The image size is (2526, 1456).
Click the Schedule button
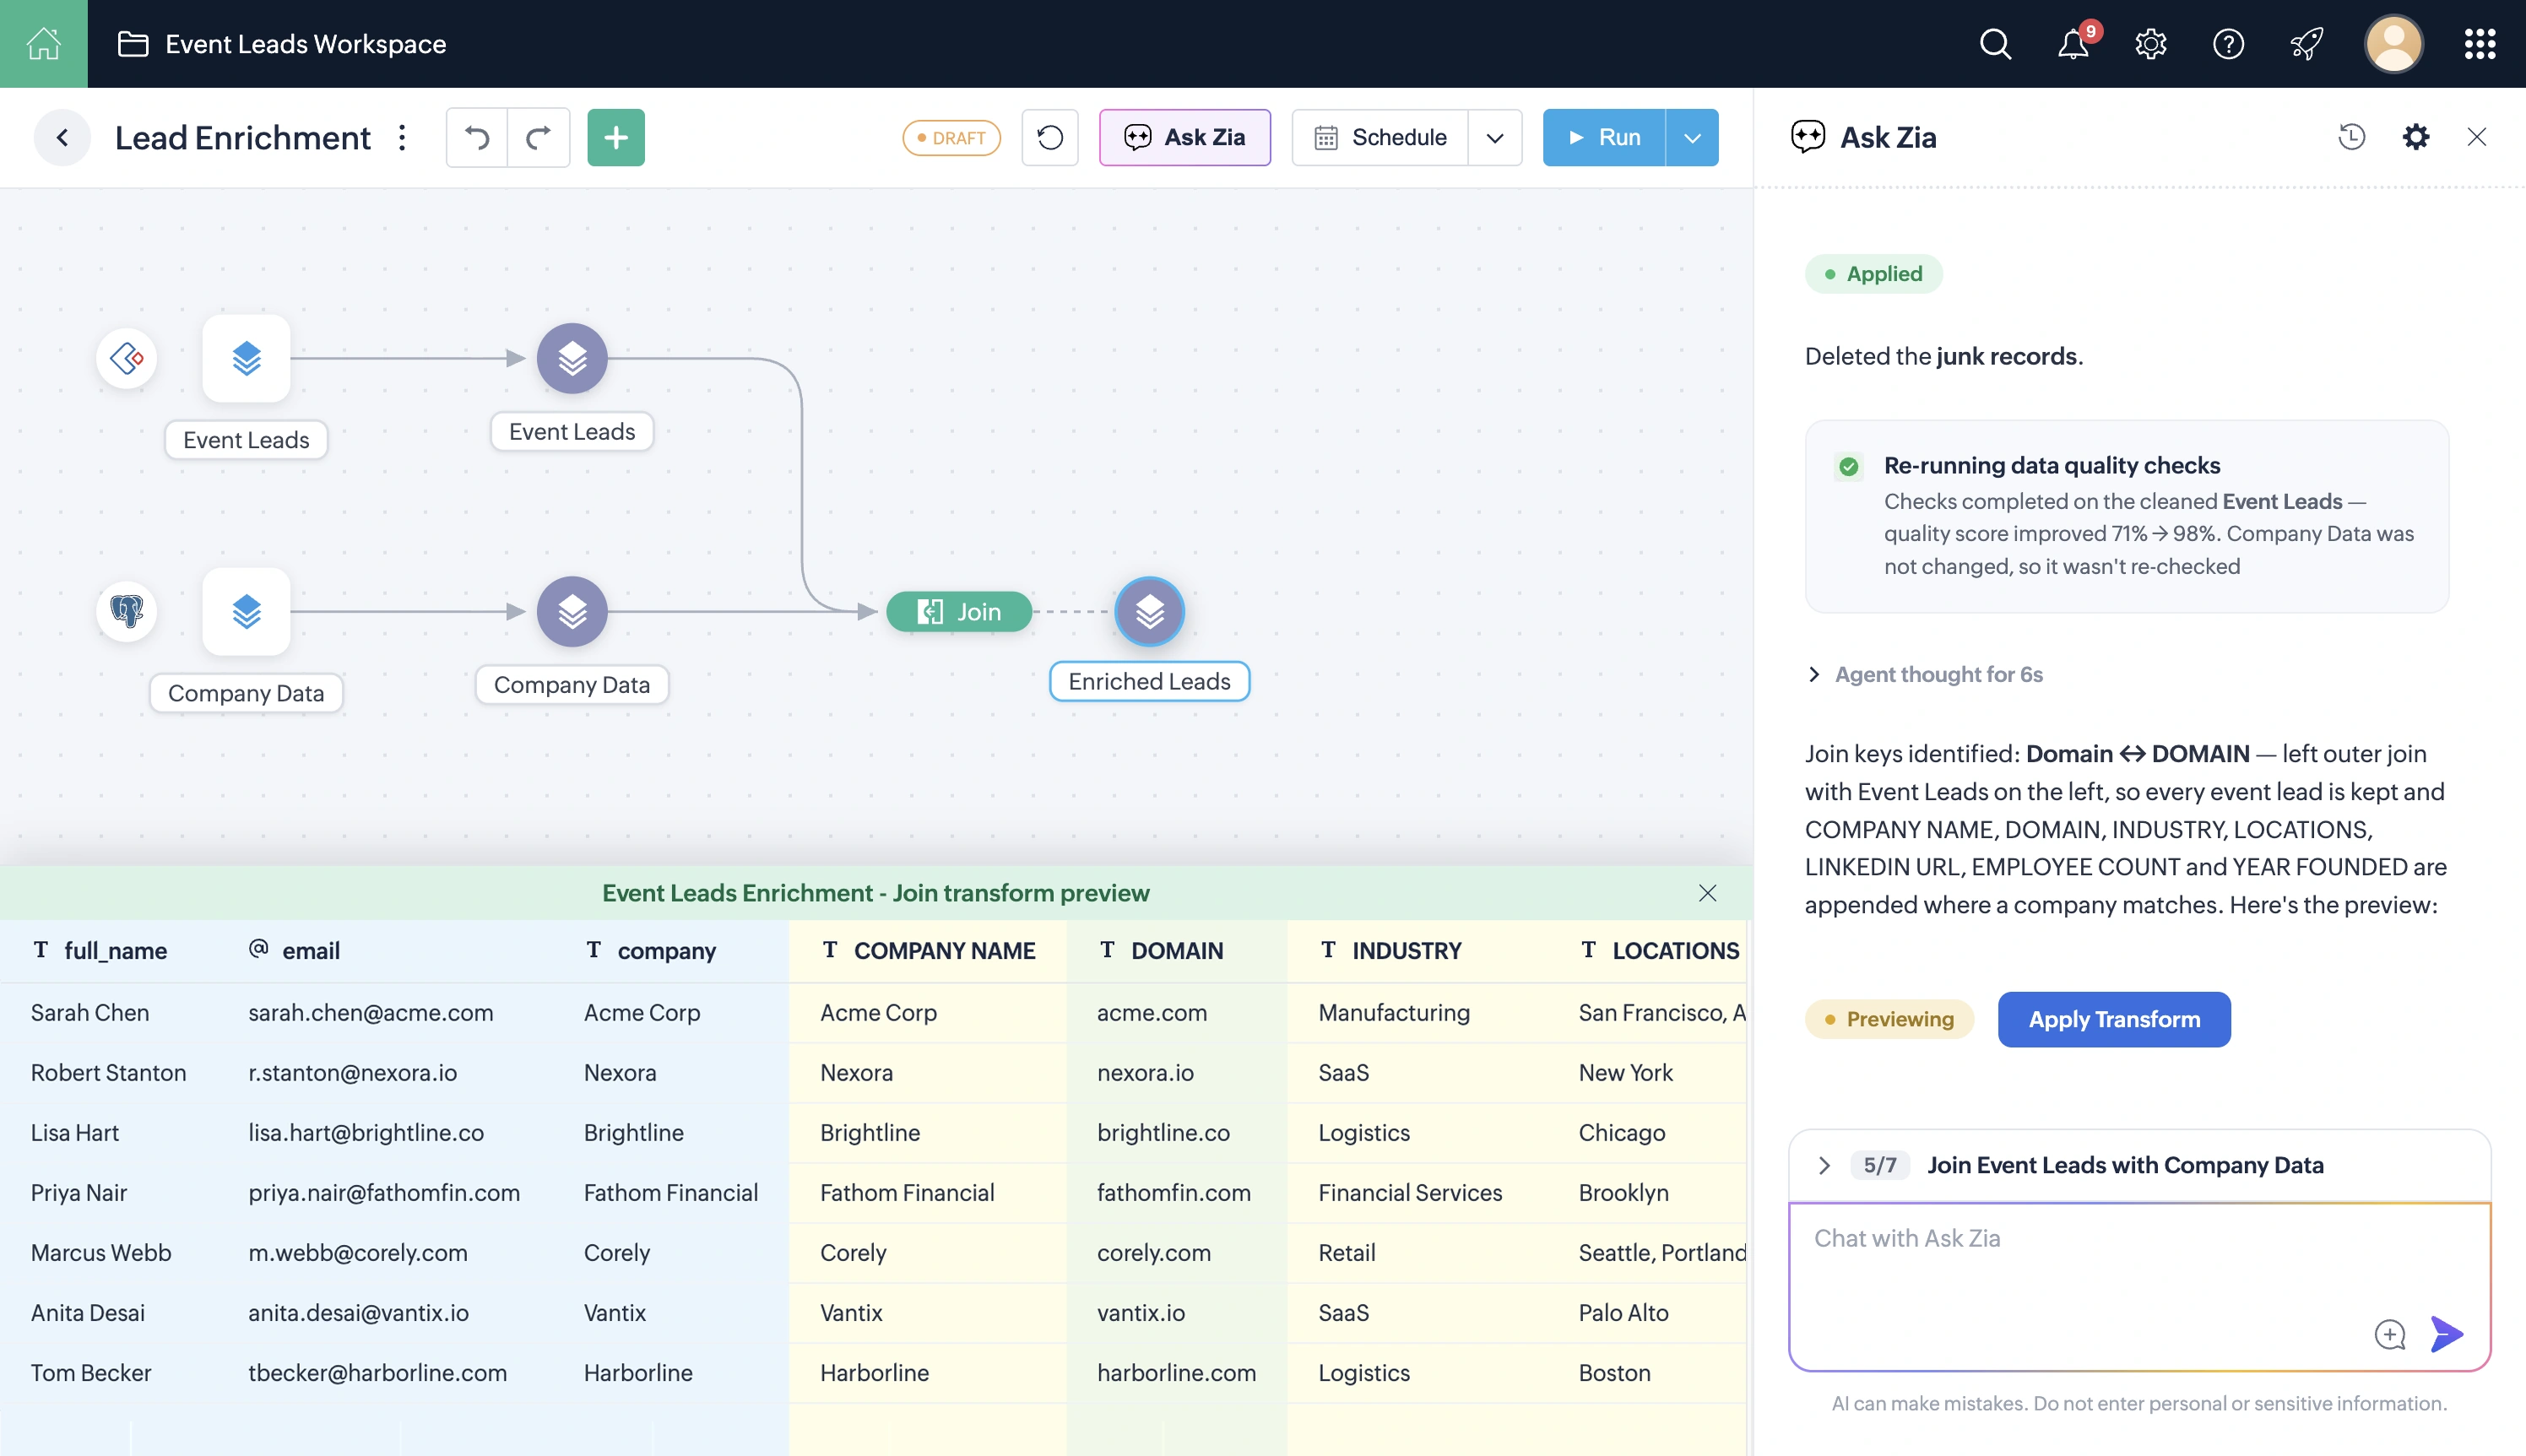(x=1380, y=137)
